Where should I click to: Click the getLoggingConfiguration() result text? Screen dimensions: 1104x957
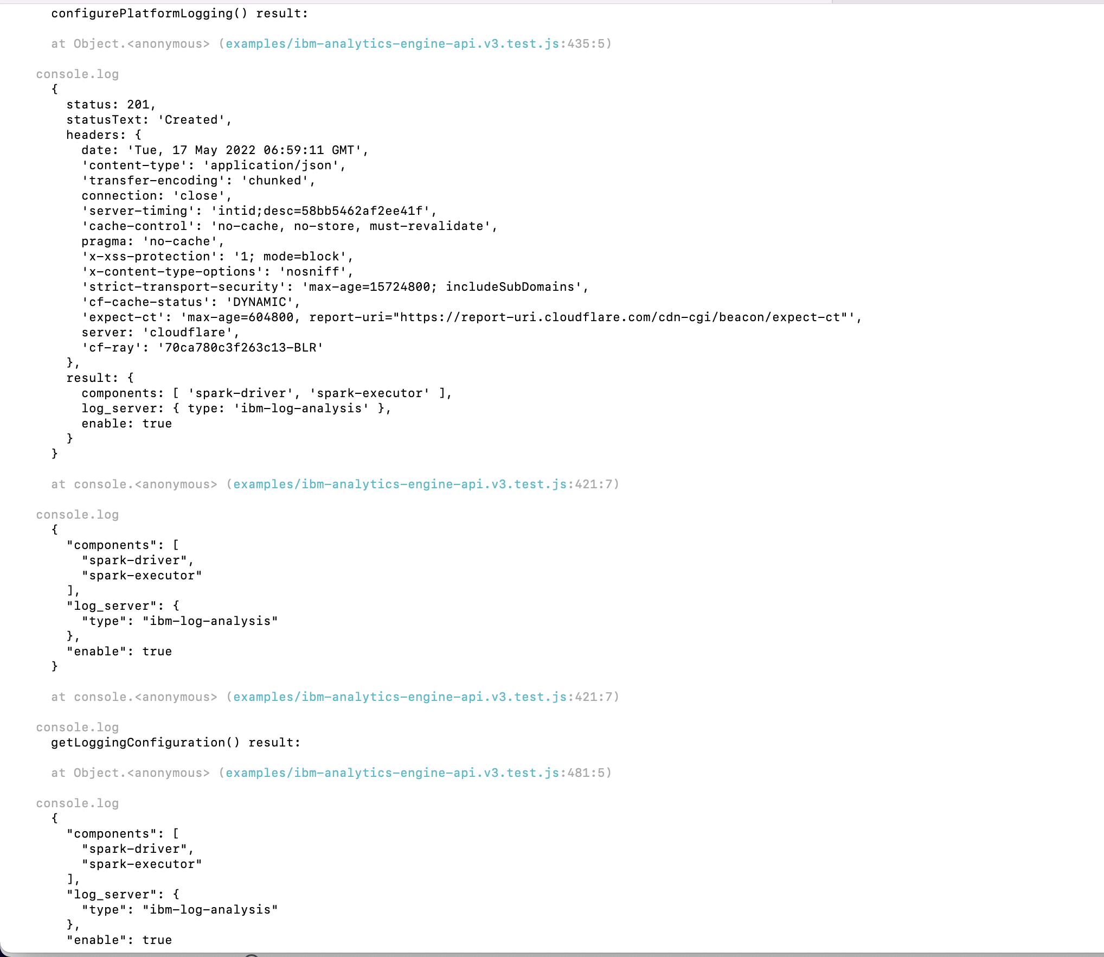coord(175,743)
